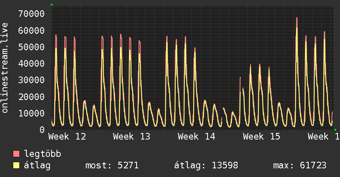Click the pink legtöbb legend swatch
This screenshot has height=177, width=340.
click(16, 154)
